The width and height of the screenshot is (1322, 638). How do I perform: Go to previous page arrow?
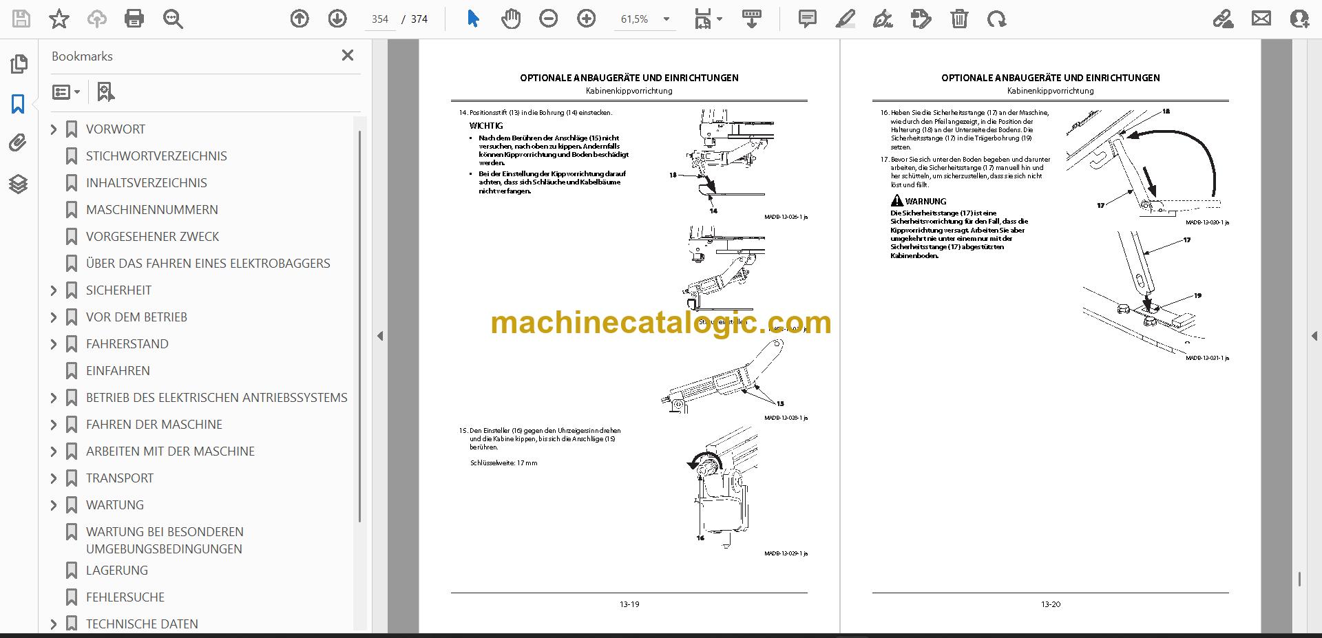click(300, 19)
